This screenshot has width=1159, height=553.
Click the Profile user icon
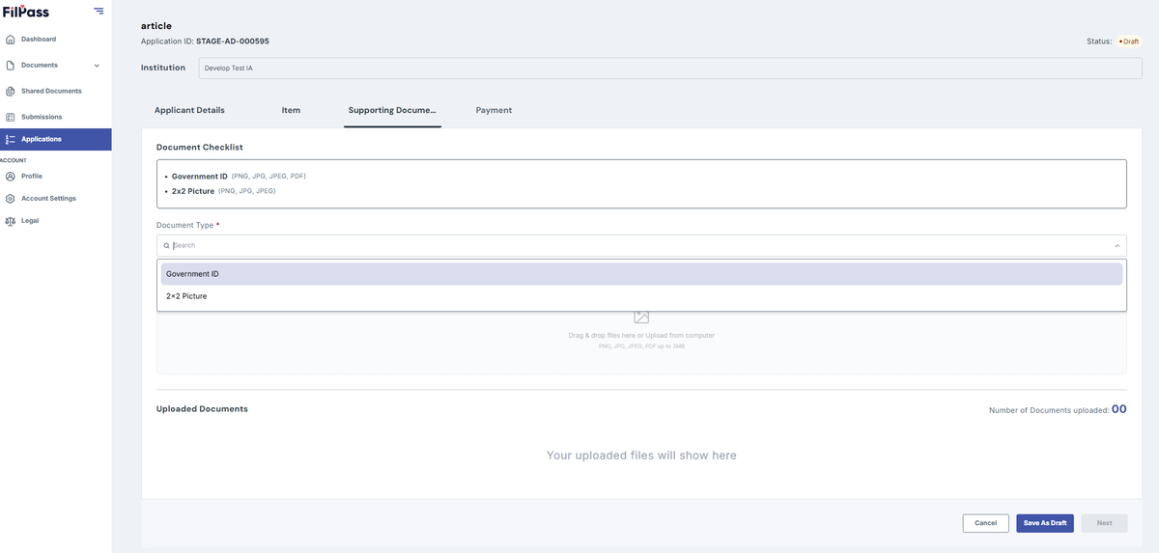11,177
